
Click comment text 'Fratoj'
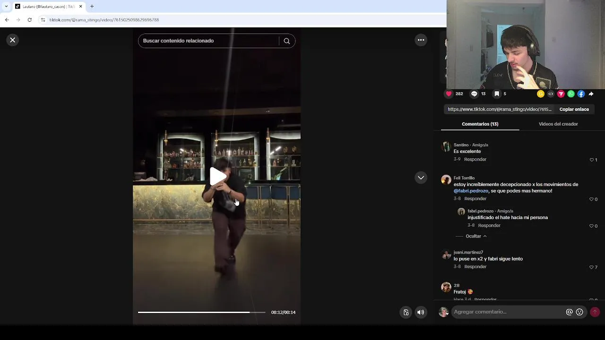pos(459,292)
